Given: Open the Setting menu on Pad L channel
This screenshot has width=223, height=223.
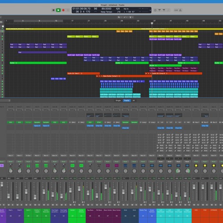Looking at the screenshot, I should tap(11, 110).
